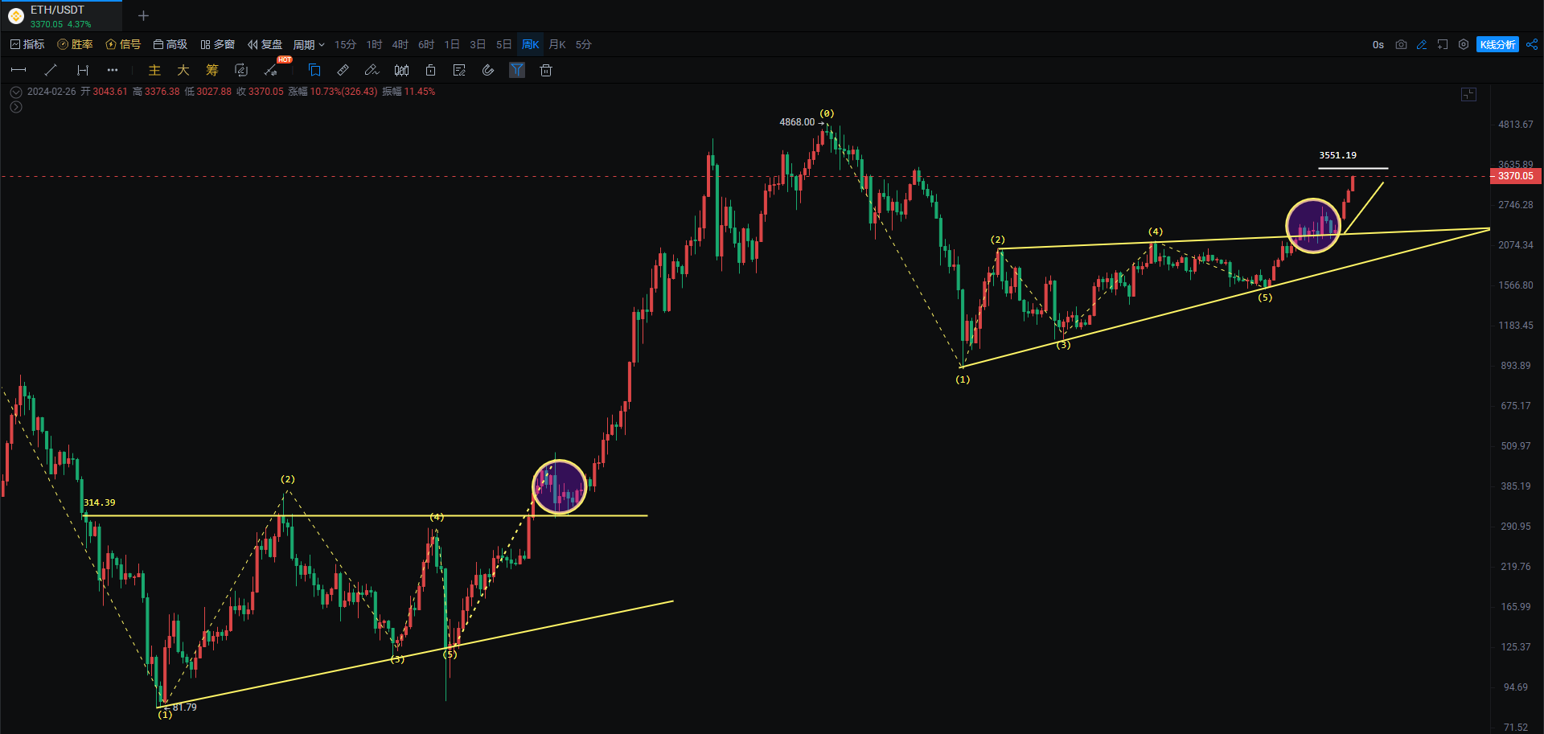Select the ETH/USDT chart tab
1544x734 pixels.
pyautogui.click(x=61, y=16)
